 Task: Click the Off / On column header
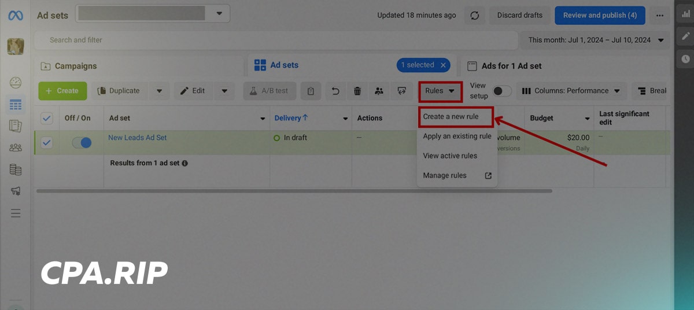click(x=77, y=118)
